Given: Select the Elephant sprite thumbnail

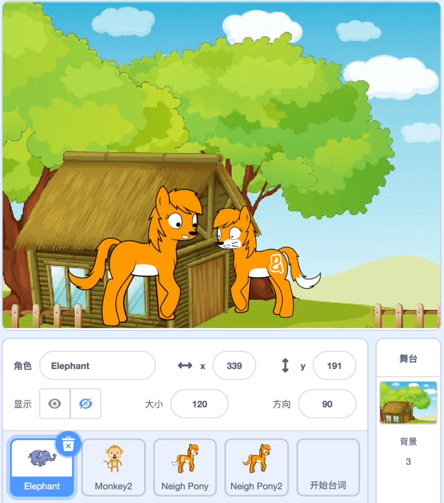Looking at the screenshot, I should click(42, 467).
